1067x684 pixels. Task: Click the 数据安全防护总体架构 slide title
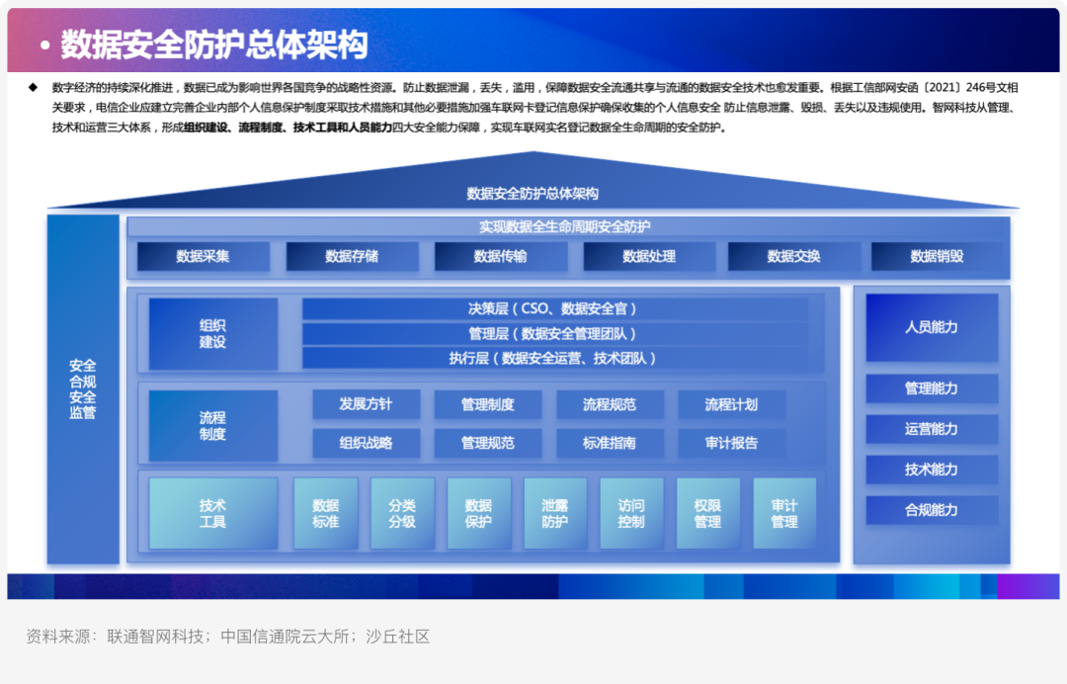click(x=214, y=44)
